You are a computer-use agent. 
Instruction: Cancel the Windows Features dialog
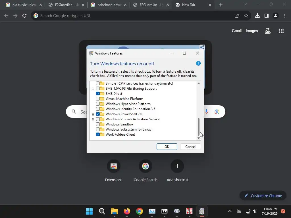pyautogui.click(x=190, y=147)
